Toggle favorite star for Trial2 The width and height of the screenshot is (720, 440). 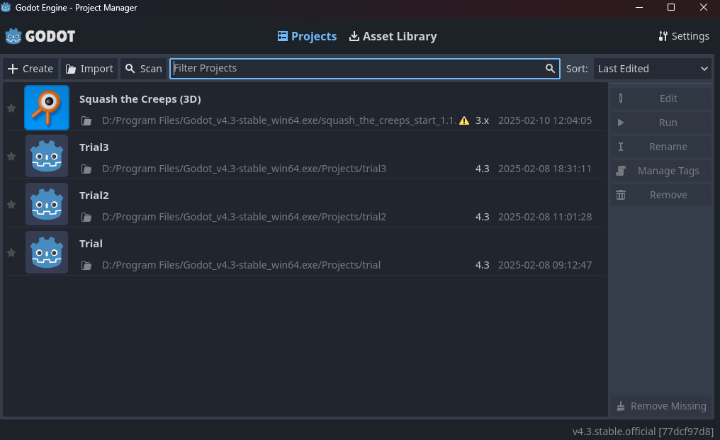pos(11,204)
